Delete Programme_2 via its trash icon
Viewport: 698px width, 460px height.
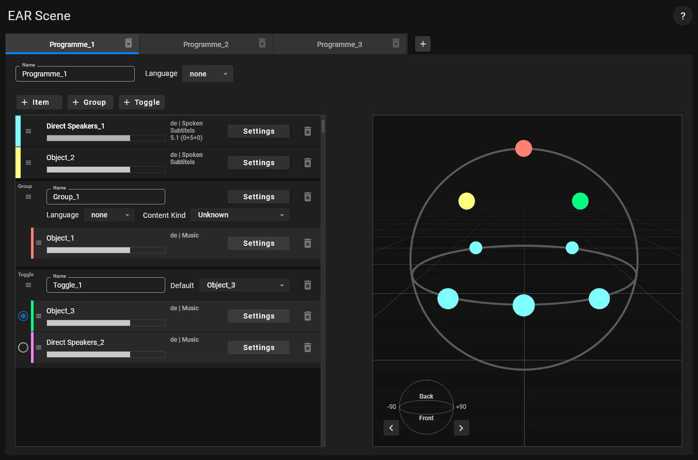click(262, 43)
